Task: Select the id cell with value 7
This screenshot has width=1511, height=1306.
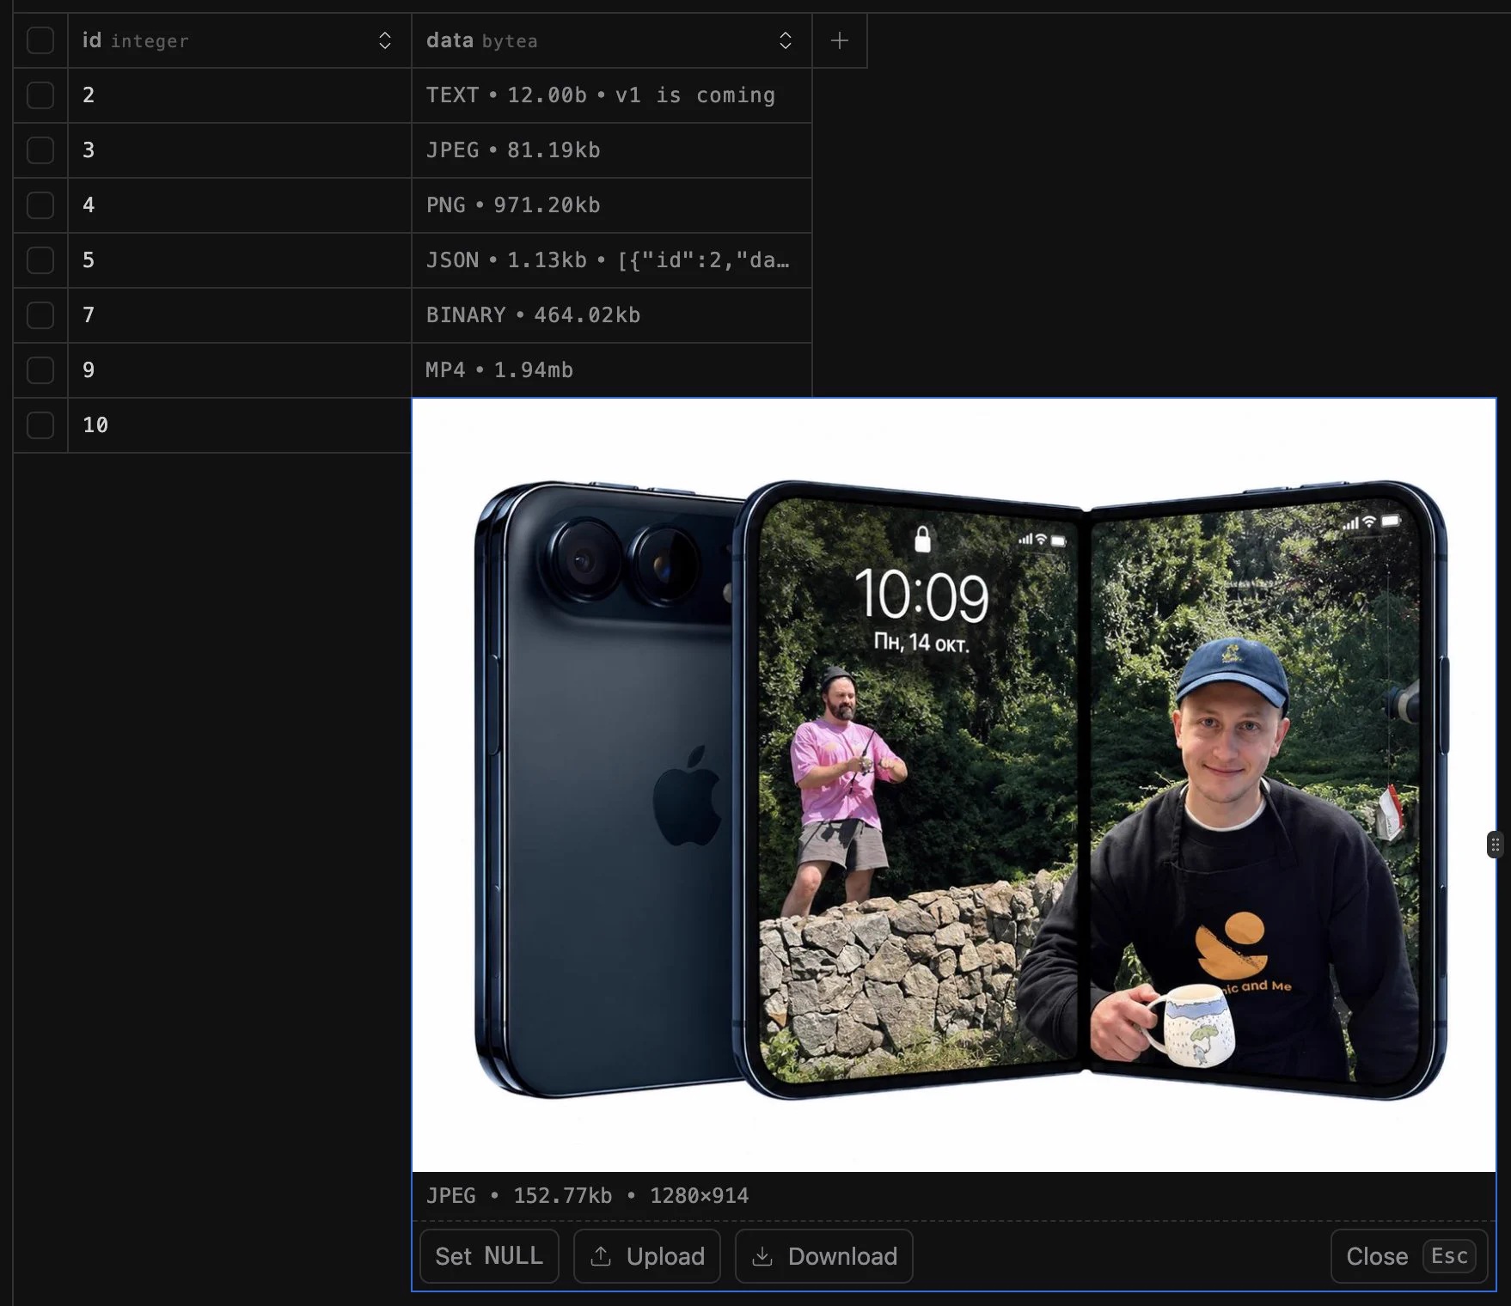Action: coord(240,315)
